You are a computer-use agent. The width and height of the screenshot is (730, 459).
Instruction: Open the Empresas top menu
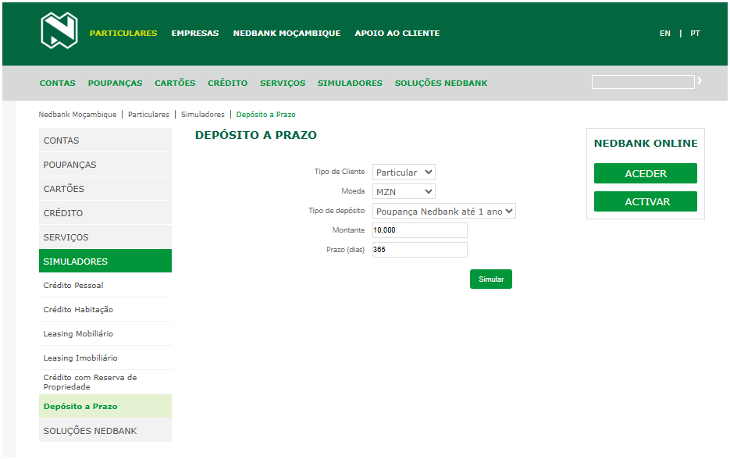click(195, 33)
